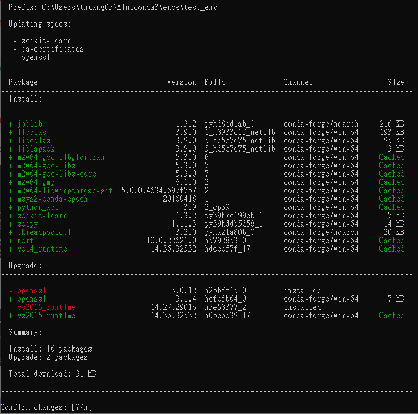This screenshot has width=418, height=414.
Task: Click the 'Package' column header
Action: (x=23, y=82)
